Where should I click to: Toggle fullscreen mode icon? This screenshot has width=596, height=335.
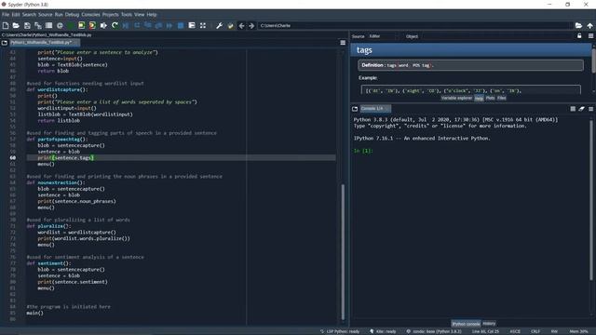(x=203, y=25)
